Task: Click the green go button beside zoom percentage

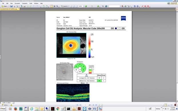Action: coord(86,6)
